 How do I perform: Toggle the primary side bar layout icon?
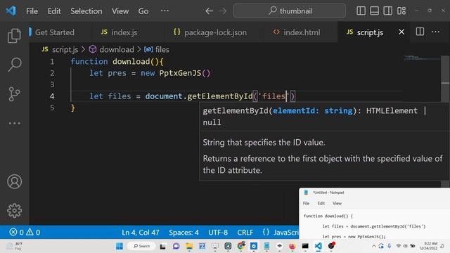tap(361, 11)
